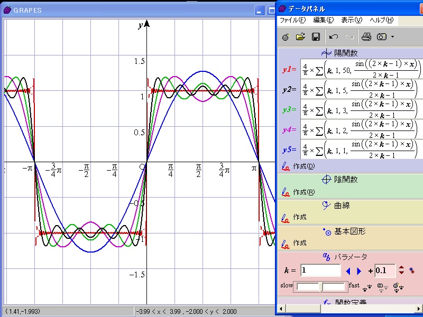The image size is (423, 317).
Task: Open the camera dropdown arrow
Action: click(x=392, y=37)
